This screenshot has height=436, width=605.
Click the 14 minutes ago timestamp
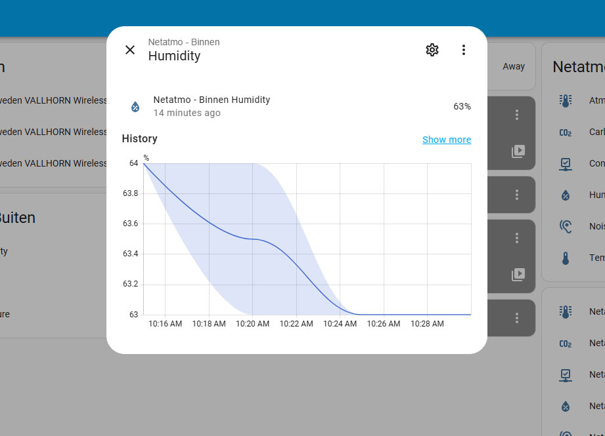[x=187, y=113]
